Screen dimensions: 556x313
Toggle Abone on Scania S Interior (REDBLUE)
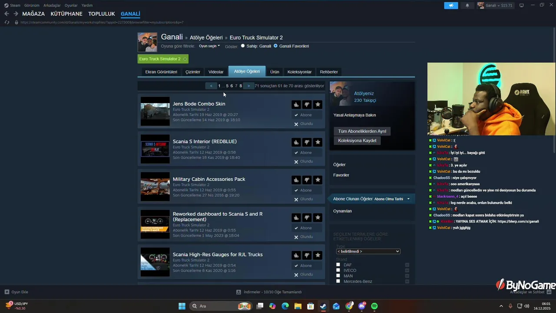[x=307, y=153]
